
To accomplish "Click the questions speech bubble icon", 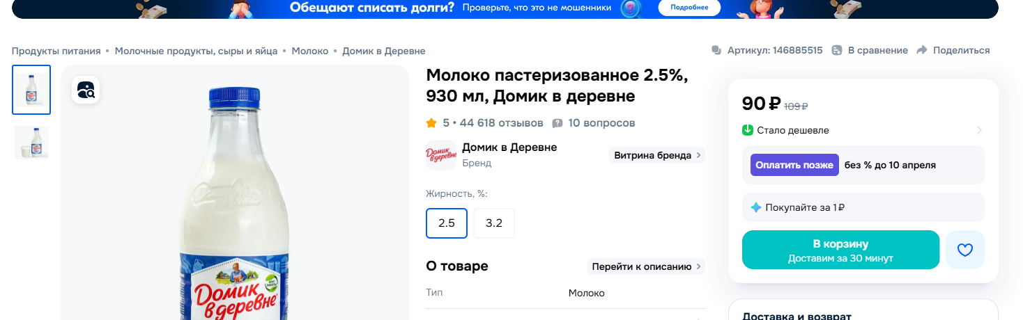I will tap(557, 123).
